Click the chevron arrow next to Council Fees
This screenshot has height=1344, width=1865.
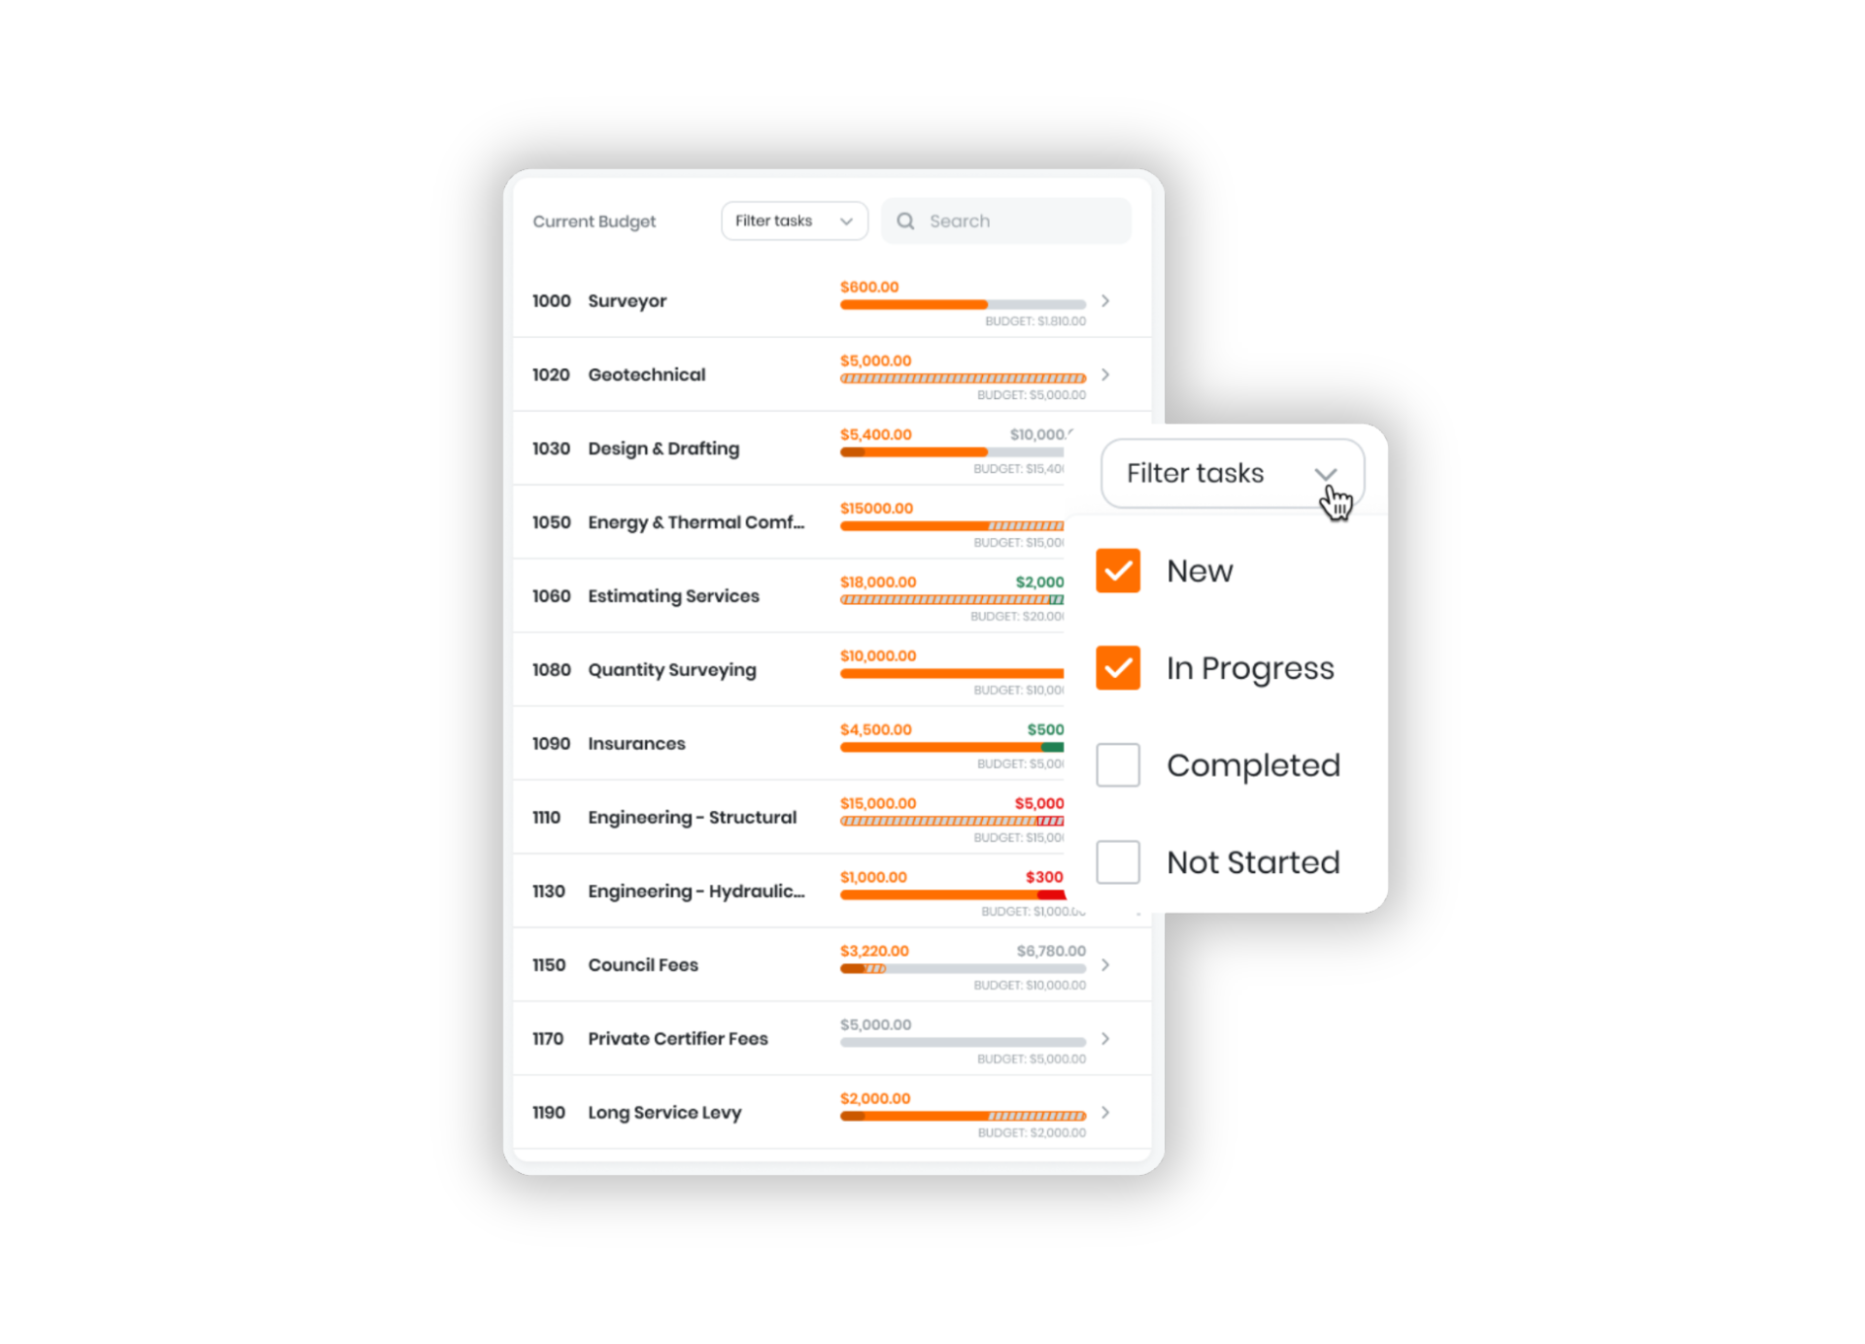click(1109, 964)
